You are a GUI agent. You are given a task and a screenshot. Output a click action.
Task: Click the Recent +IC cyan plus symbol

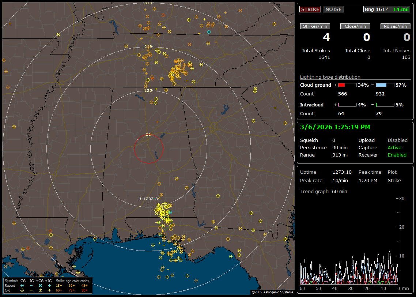tap(49, 285)
